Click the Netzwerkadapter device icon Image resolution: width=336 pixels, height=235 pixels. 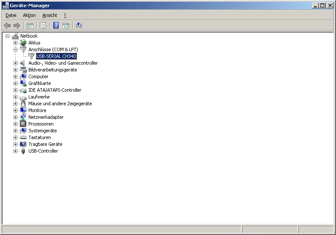[x=23, y=117]
